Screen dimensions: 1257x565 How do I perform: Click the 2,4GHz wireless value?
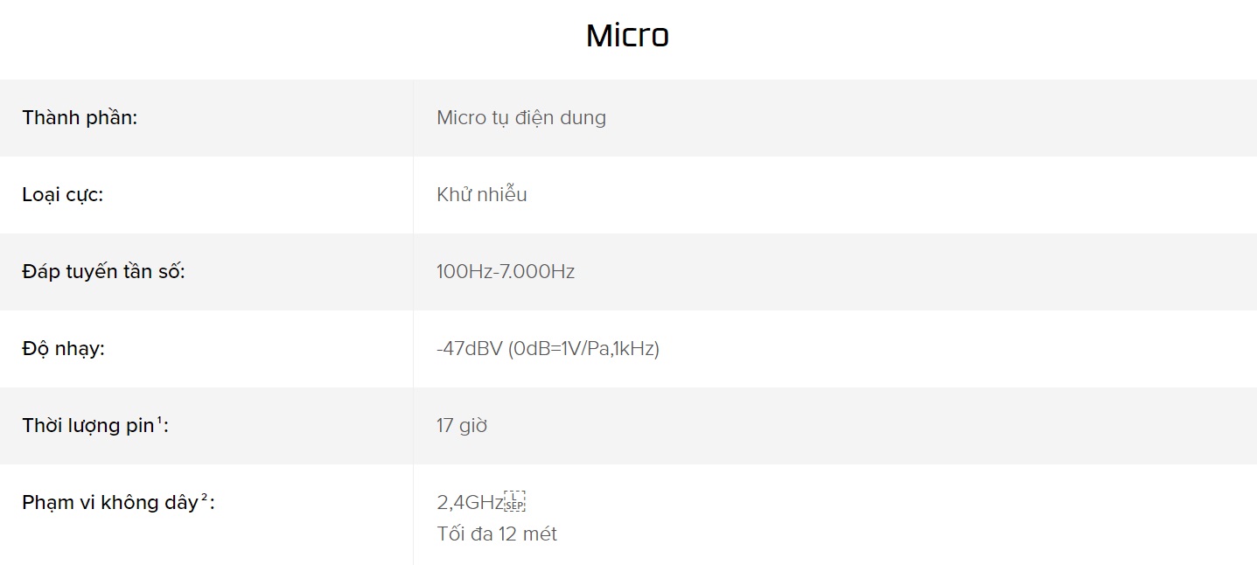[x=470, y=503]
